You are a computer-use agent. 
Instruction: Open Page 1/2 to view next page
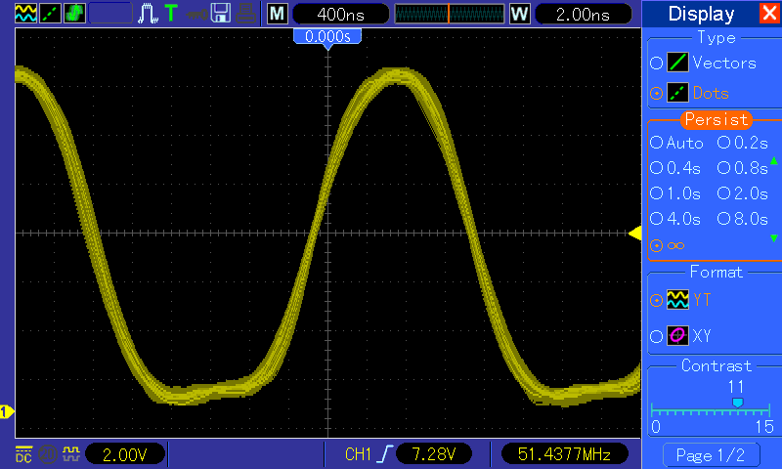point(711,455)
